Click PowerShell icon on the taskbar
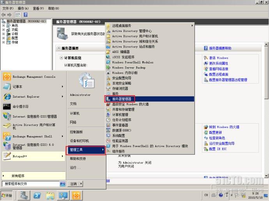This screenshot has height=201, width=269. pos(37,195)
